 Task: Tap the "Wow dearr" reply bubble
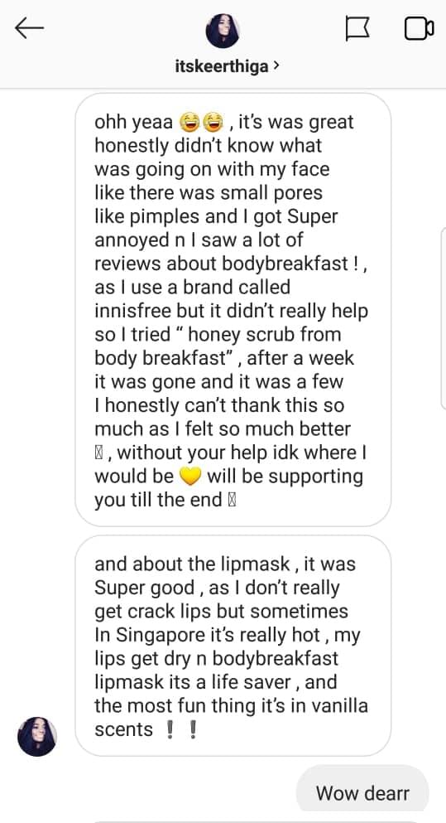point(362,792)
